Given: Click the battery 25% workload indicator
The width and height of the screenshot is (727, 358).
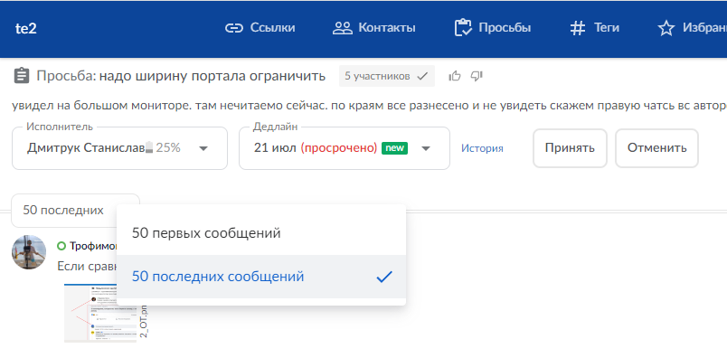Looking at the screenshot, I should (x=163, y=148).
